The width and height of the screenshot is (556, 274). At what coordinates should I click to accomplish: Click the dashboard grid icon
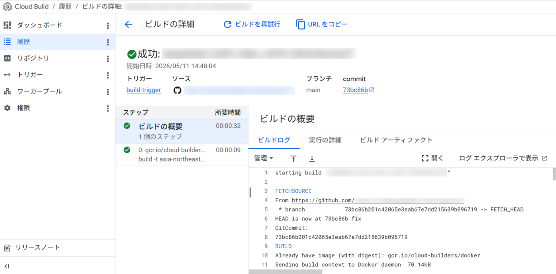(7, 25)
